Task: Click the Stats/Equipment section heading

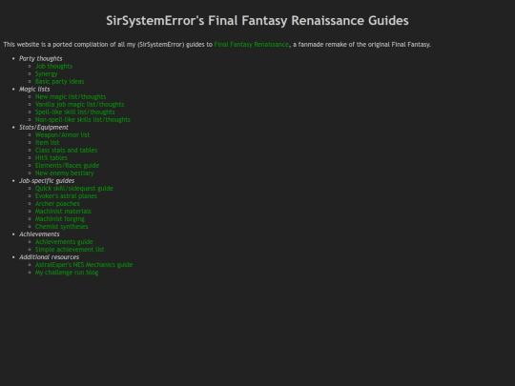Action: [x=44, y=128]
